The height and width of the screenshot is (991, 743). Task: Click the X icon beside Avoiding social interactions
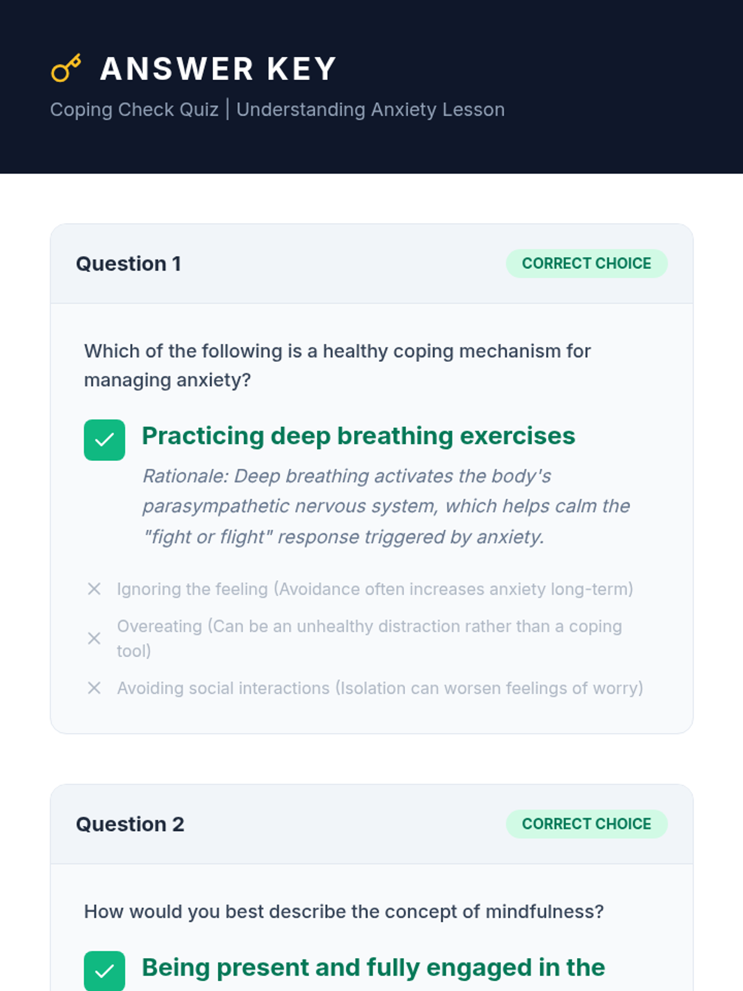94,688
